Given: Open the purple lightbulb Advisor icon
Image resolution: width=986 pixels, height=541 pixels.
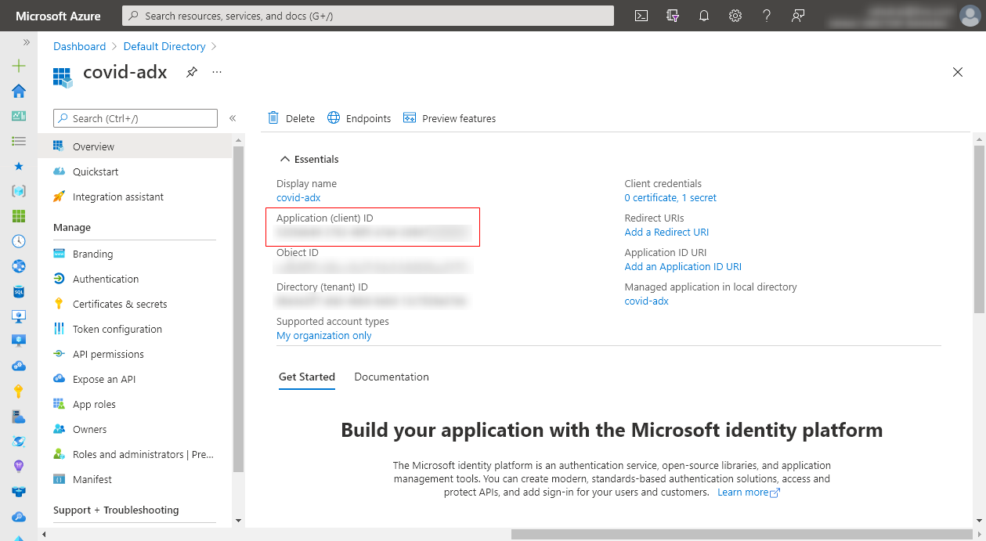Looking at the screenshot, I should (x=19, y=467).
